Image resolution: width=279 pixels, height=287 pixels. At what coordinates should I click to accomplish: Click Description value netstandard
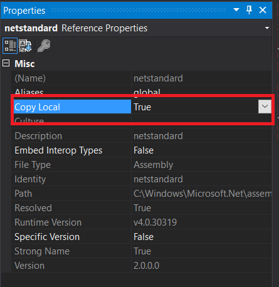(x=158, y=136)
